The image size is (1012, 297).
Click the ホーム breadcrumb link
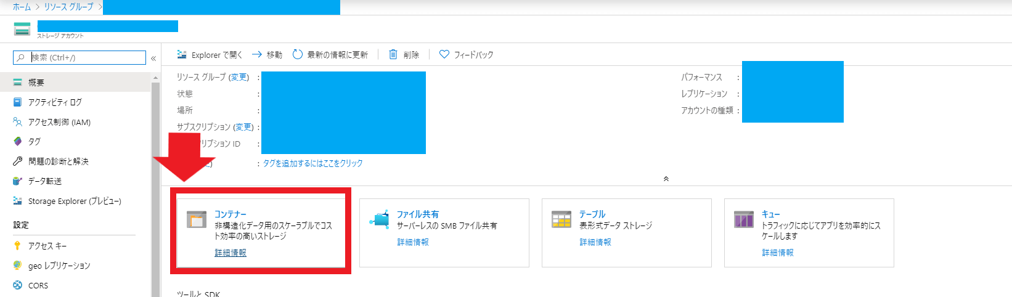click(22, 7)
